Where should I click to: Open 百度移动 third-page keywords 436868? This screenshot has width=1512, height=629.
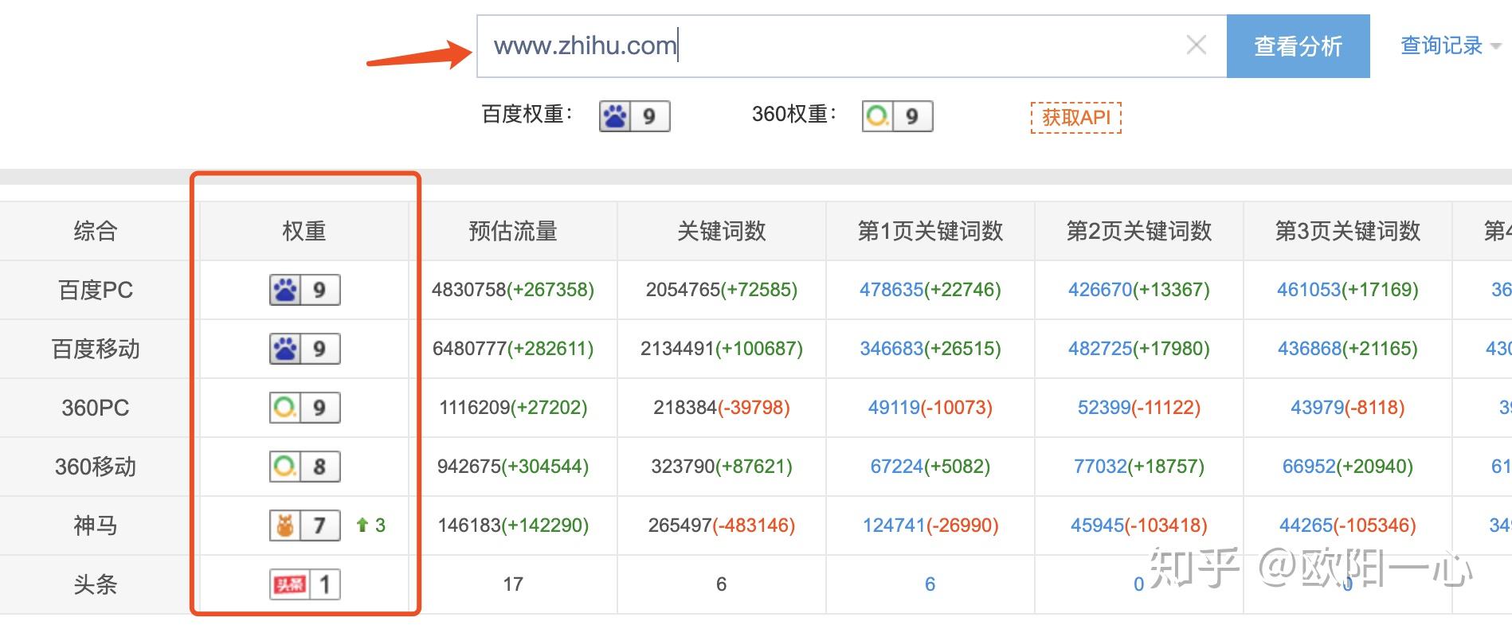[x=1310, y=349]
